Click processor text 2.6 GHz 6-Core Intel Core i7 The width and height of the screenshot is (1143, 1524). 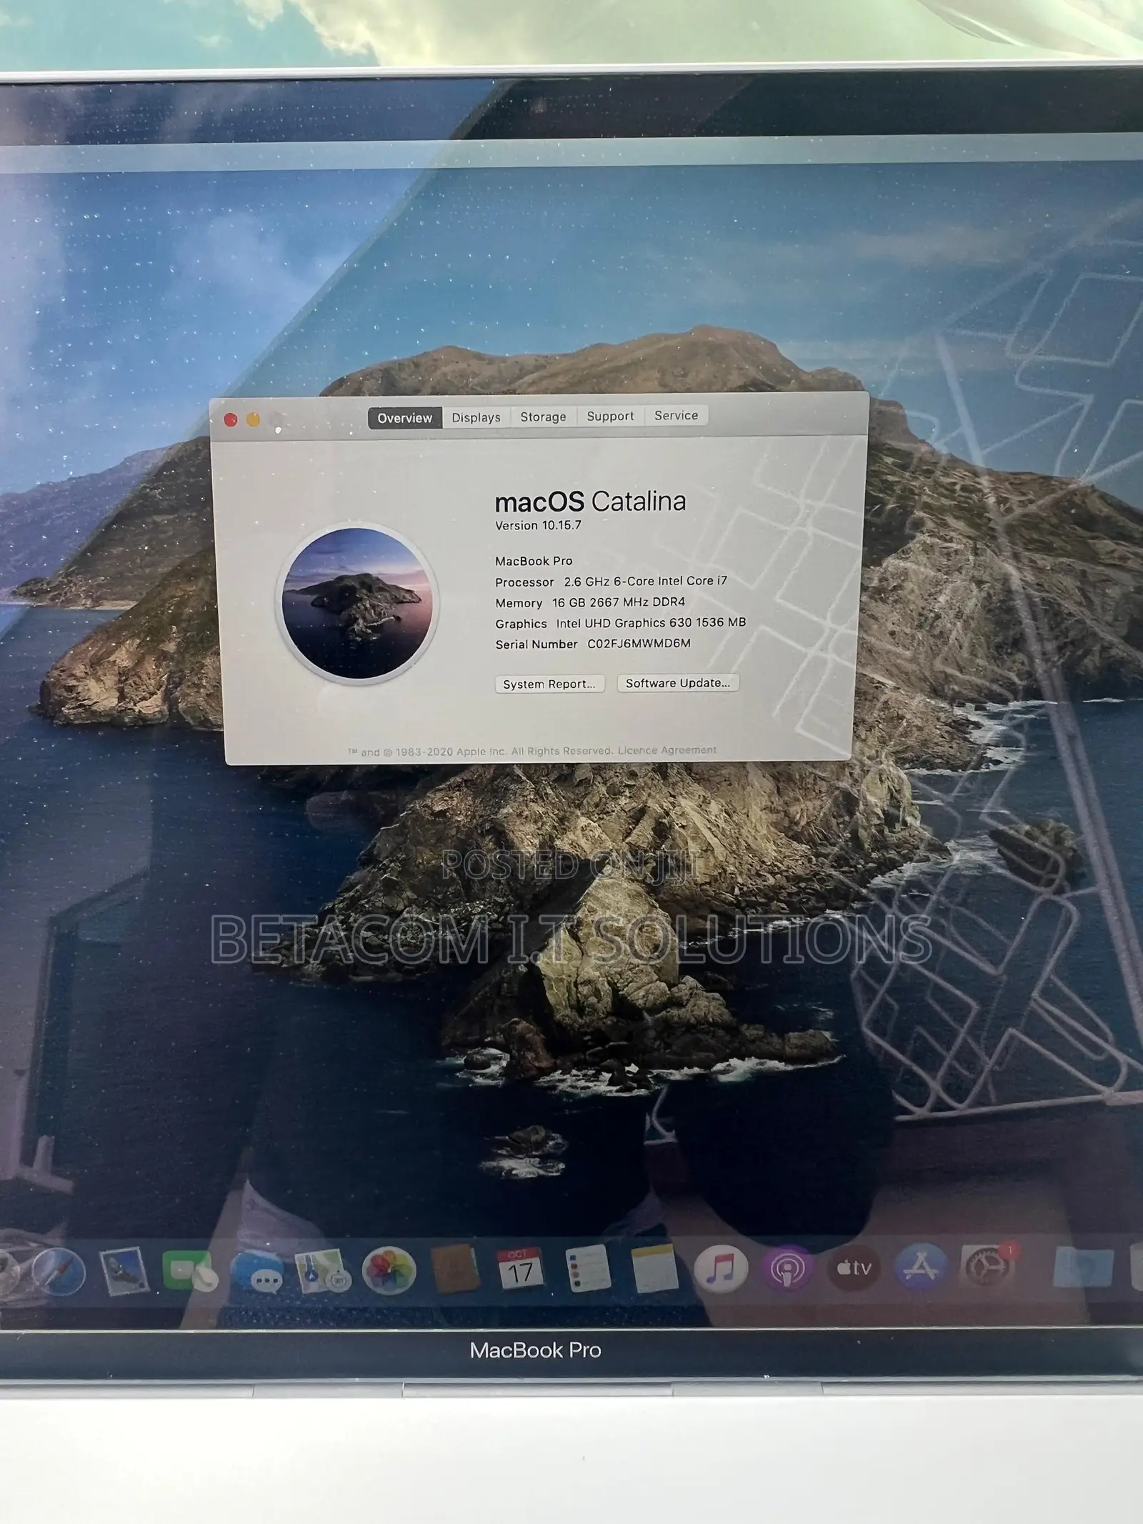(645, 582)
